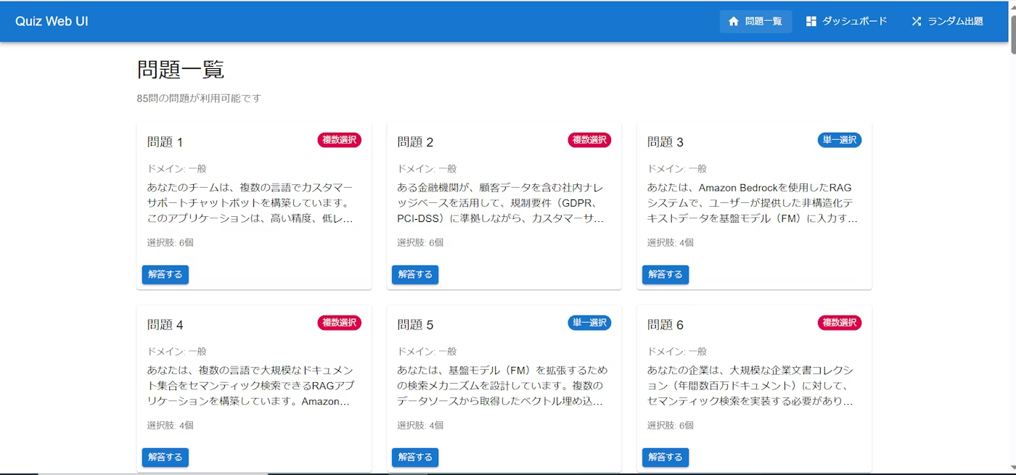The image size is (1016, 475).
Task: Click 問題 3 description about Amazon Bedrock RAG
Action: [752, 203]
